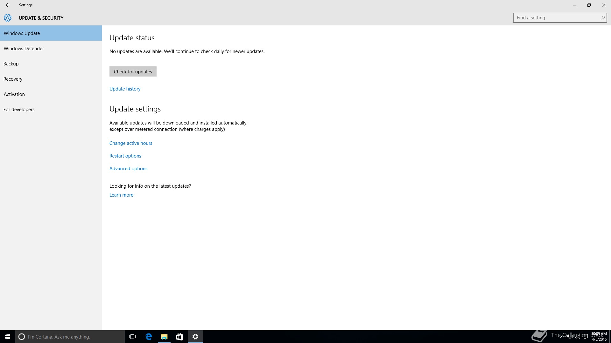The image size is (611, 343).
Task: Open the Action Center notification icon
Action: click(585, 337)
